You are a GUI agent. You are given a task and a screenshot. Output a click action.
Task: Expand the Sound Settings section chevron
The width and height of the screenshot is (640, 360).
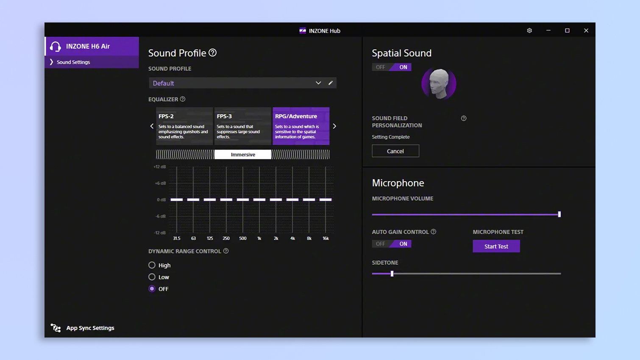pos(51,62)
